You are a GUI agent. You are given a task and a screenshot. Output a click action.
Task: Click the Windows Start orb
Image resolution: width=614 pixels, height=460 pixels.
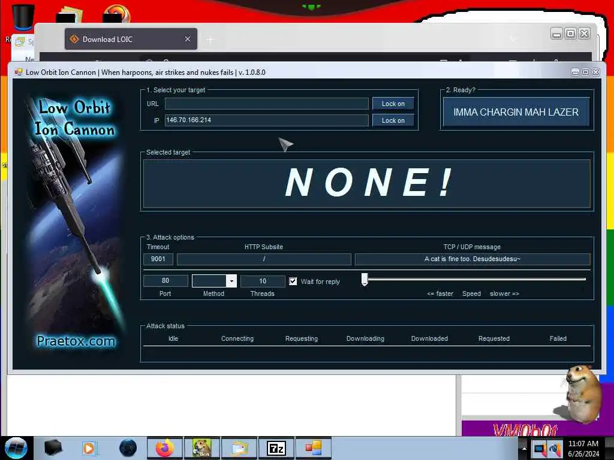tap(16, 448)
